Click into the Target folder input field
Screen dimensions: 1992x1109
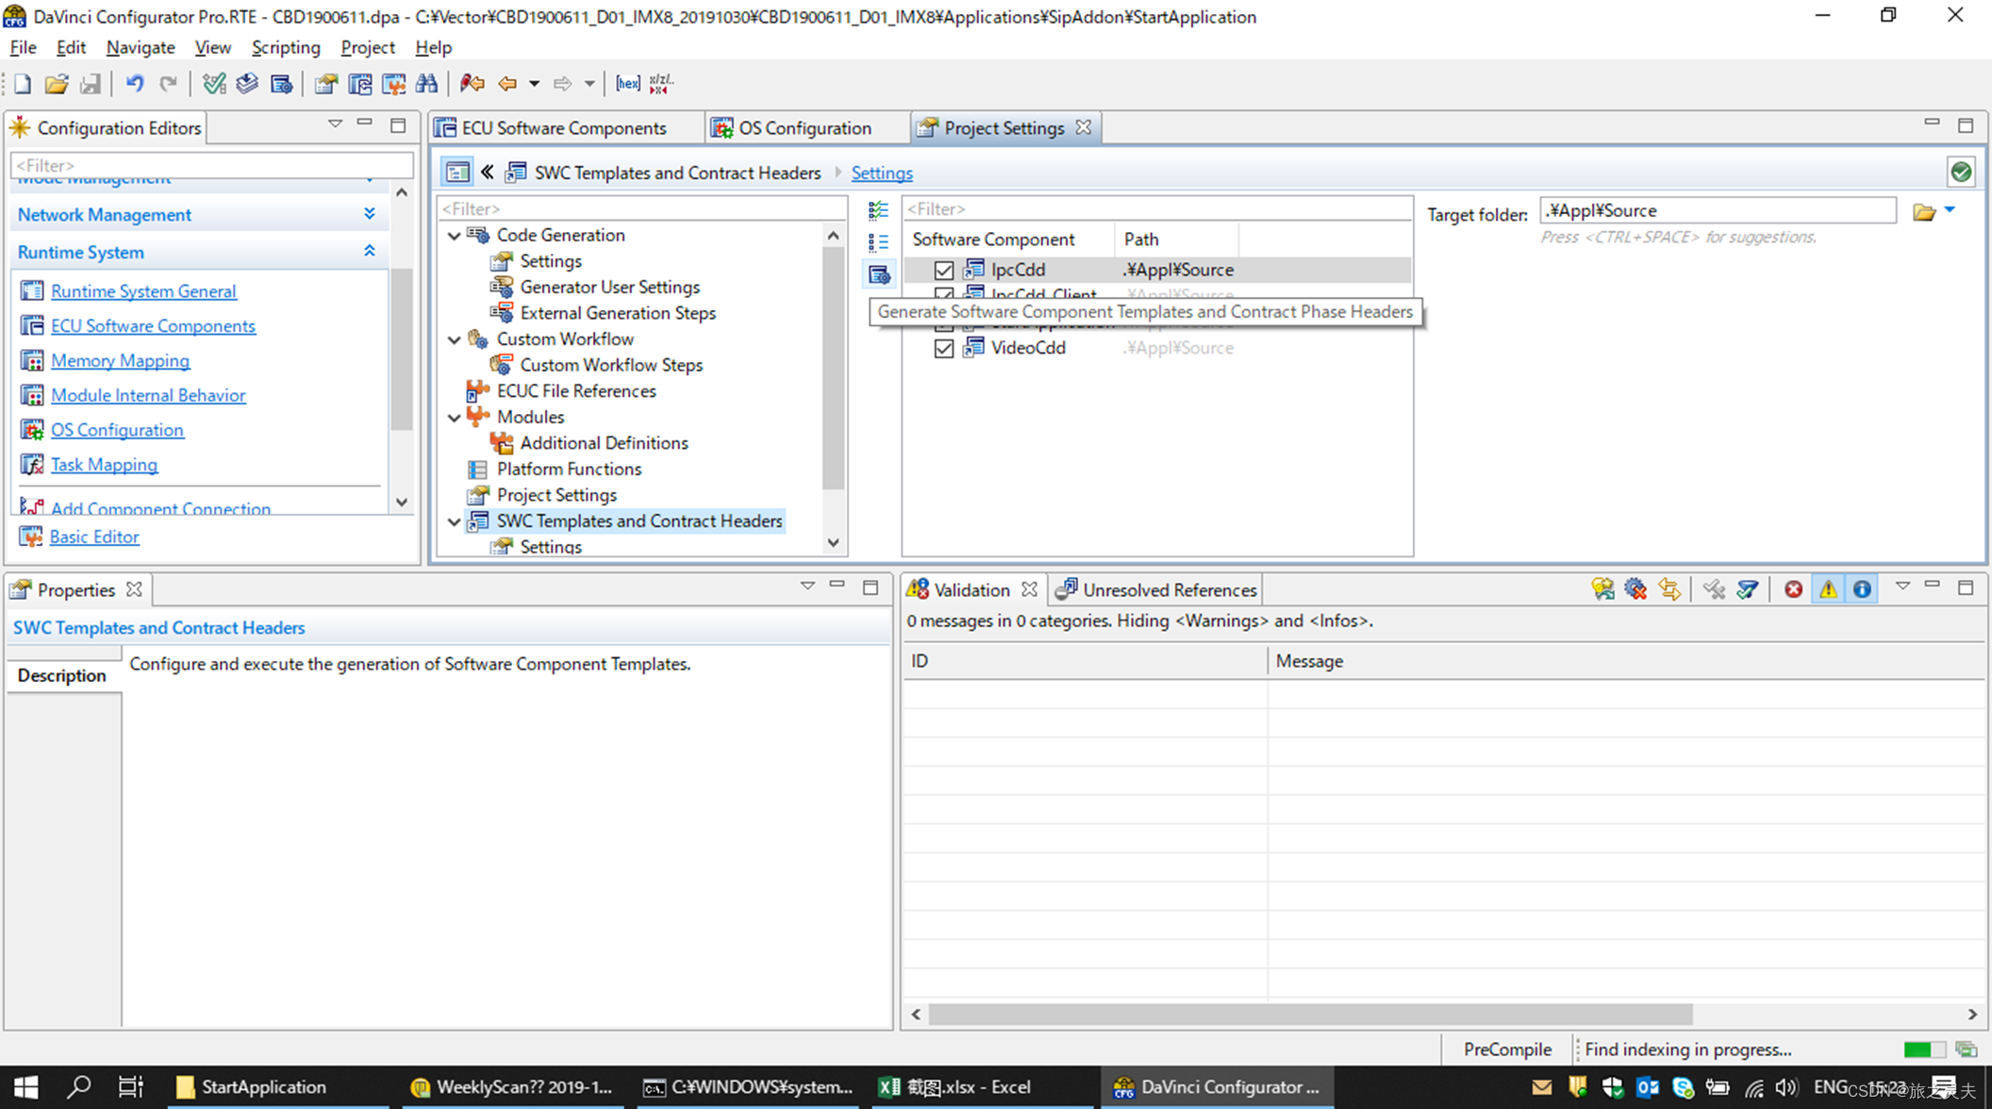(x=1717, y=210)
